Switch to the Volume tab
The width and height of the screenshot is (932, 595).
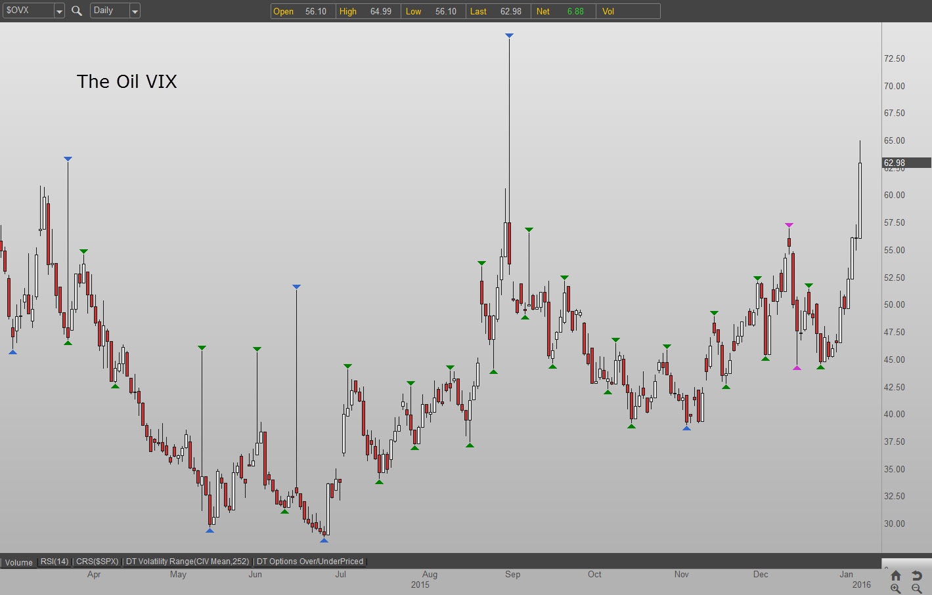(x=19, y=562)
